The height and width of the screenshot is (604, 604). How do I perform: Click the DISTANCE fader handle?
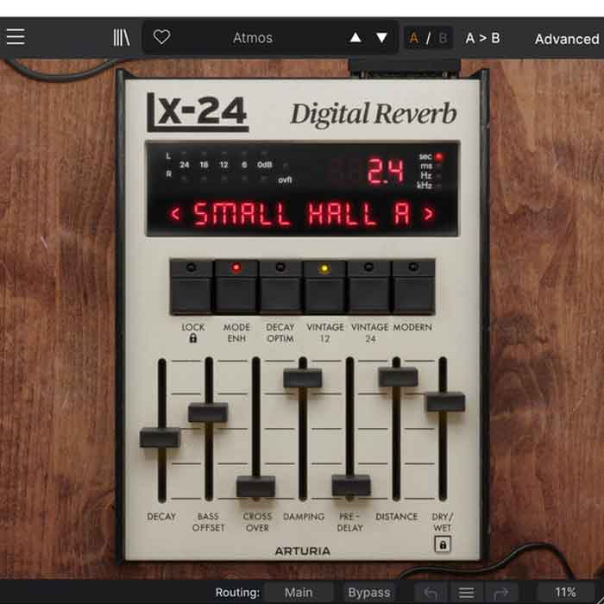click(x=398, y=377)
